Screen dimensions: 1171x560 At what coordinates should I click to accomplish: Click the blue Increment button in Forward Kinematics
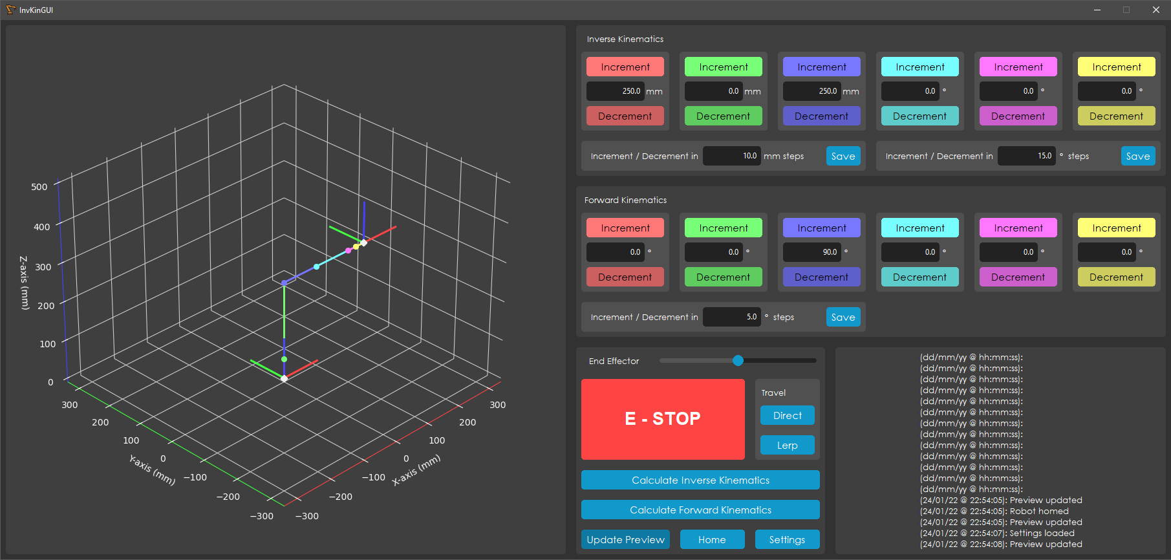(x=821, y=228)
